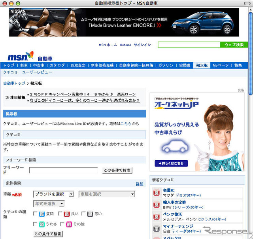
Task: Click the 悪 icon beside マイナーチェンジ
Action: (157, 229)
